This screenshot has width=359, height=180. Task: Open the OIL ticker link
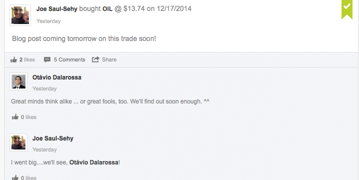click(107, 9)
